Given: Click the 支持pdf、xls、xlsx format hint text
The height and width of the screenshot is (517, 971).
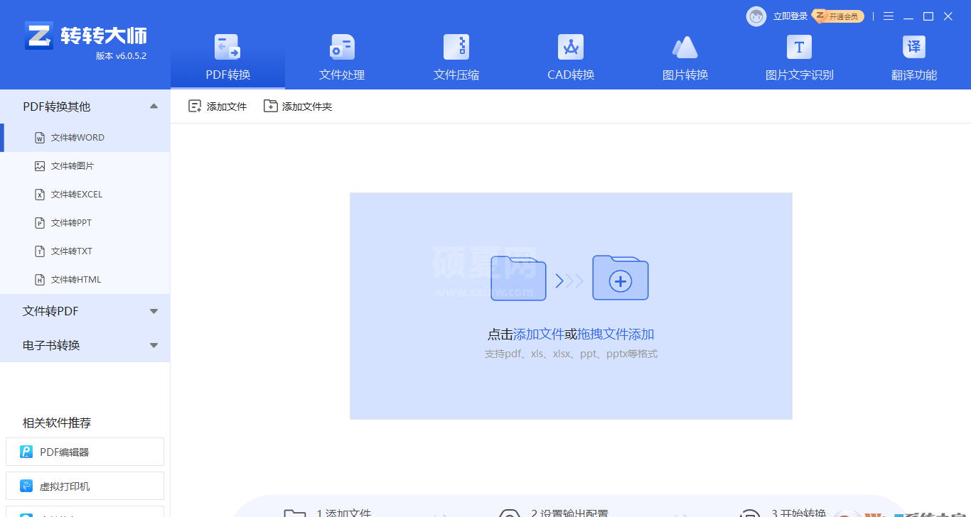Looking at the screenshot, I should [571, 354].
